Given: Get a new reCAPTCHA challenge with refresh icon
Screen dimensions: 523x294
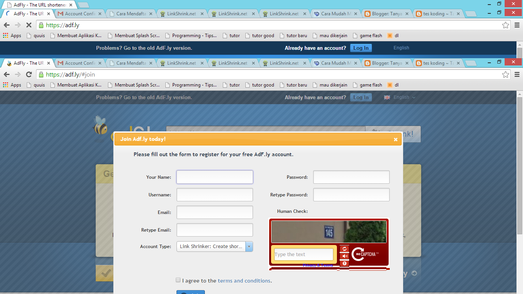Looking at the screenshot, I should tap(344, 249).
